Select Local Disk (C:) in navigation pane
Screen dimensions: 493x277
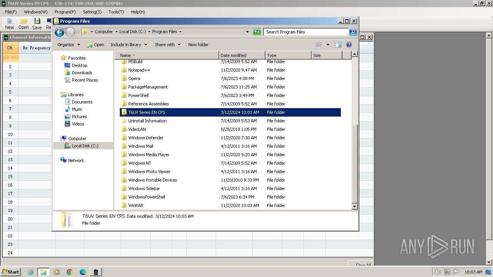click(x=85, y=146)
